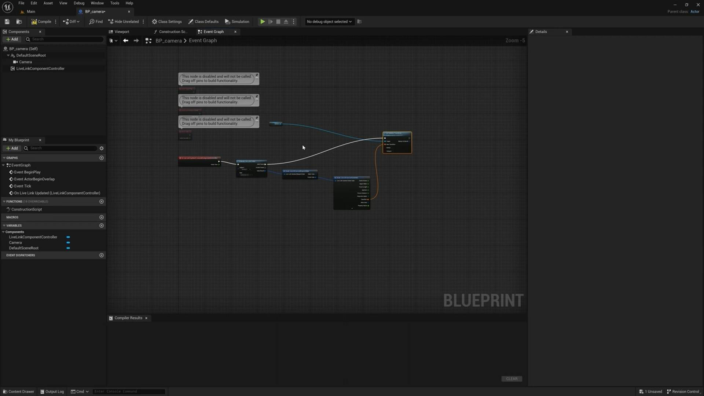Open Class Settings
The width and height of the screenshot is (704, 396).
tap(167, 22)
